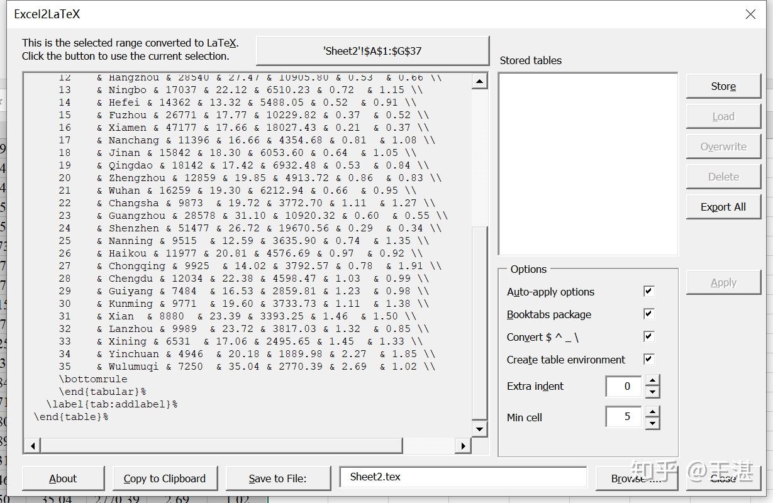This screenshot has height=503, width=773.
Task: Click the horizontal scrollbar right arrow
Action: 464,446
